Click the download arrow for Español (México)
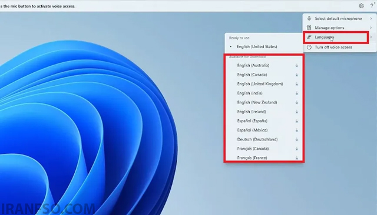 [x=297, y=130]
